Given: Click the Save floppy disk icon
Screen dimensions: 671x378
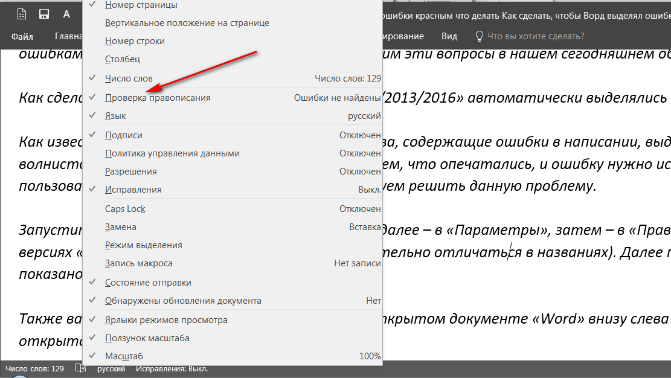Looking at the screenshot, I should pos(43,13).
